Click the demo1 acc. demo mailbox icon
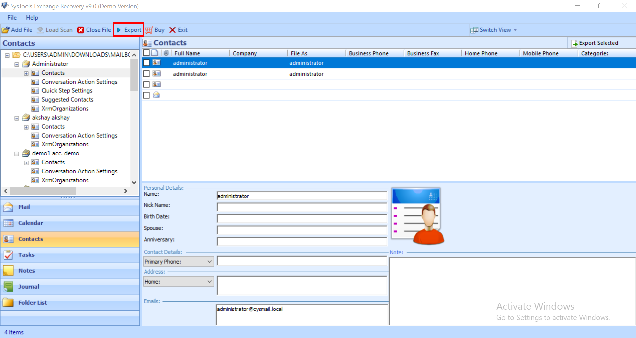The width and height of the screenshot is (636, 338). point(26,153)
